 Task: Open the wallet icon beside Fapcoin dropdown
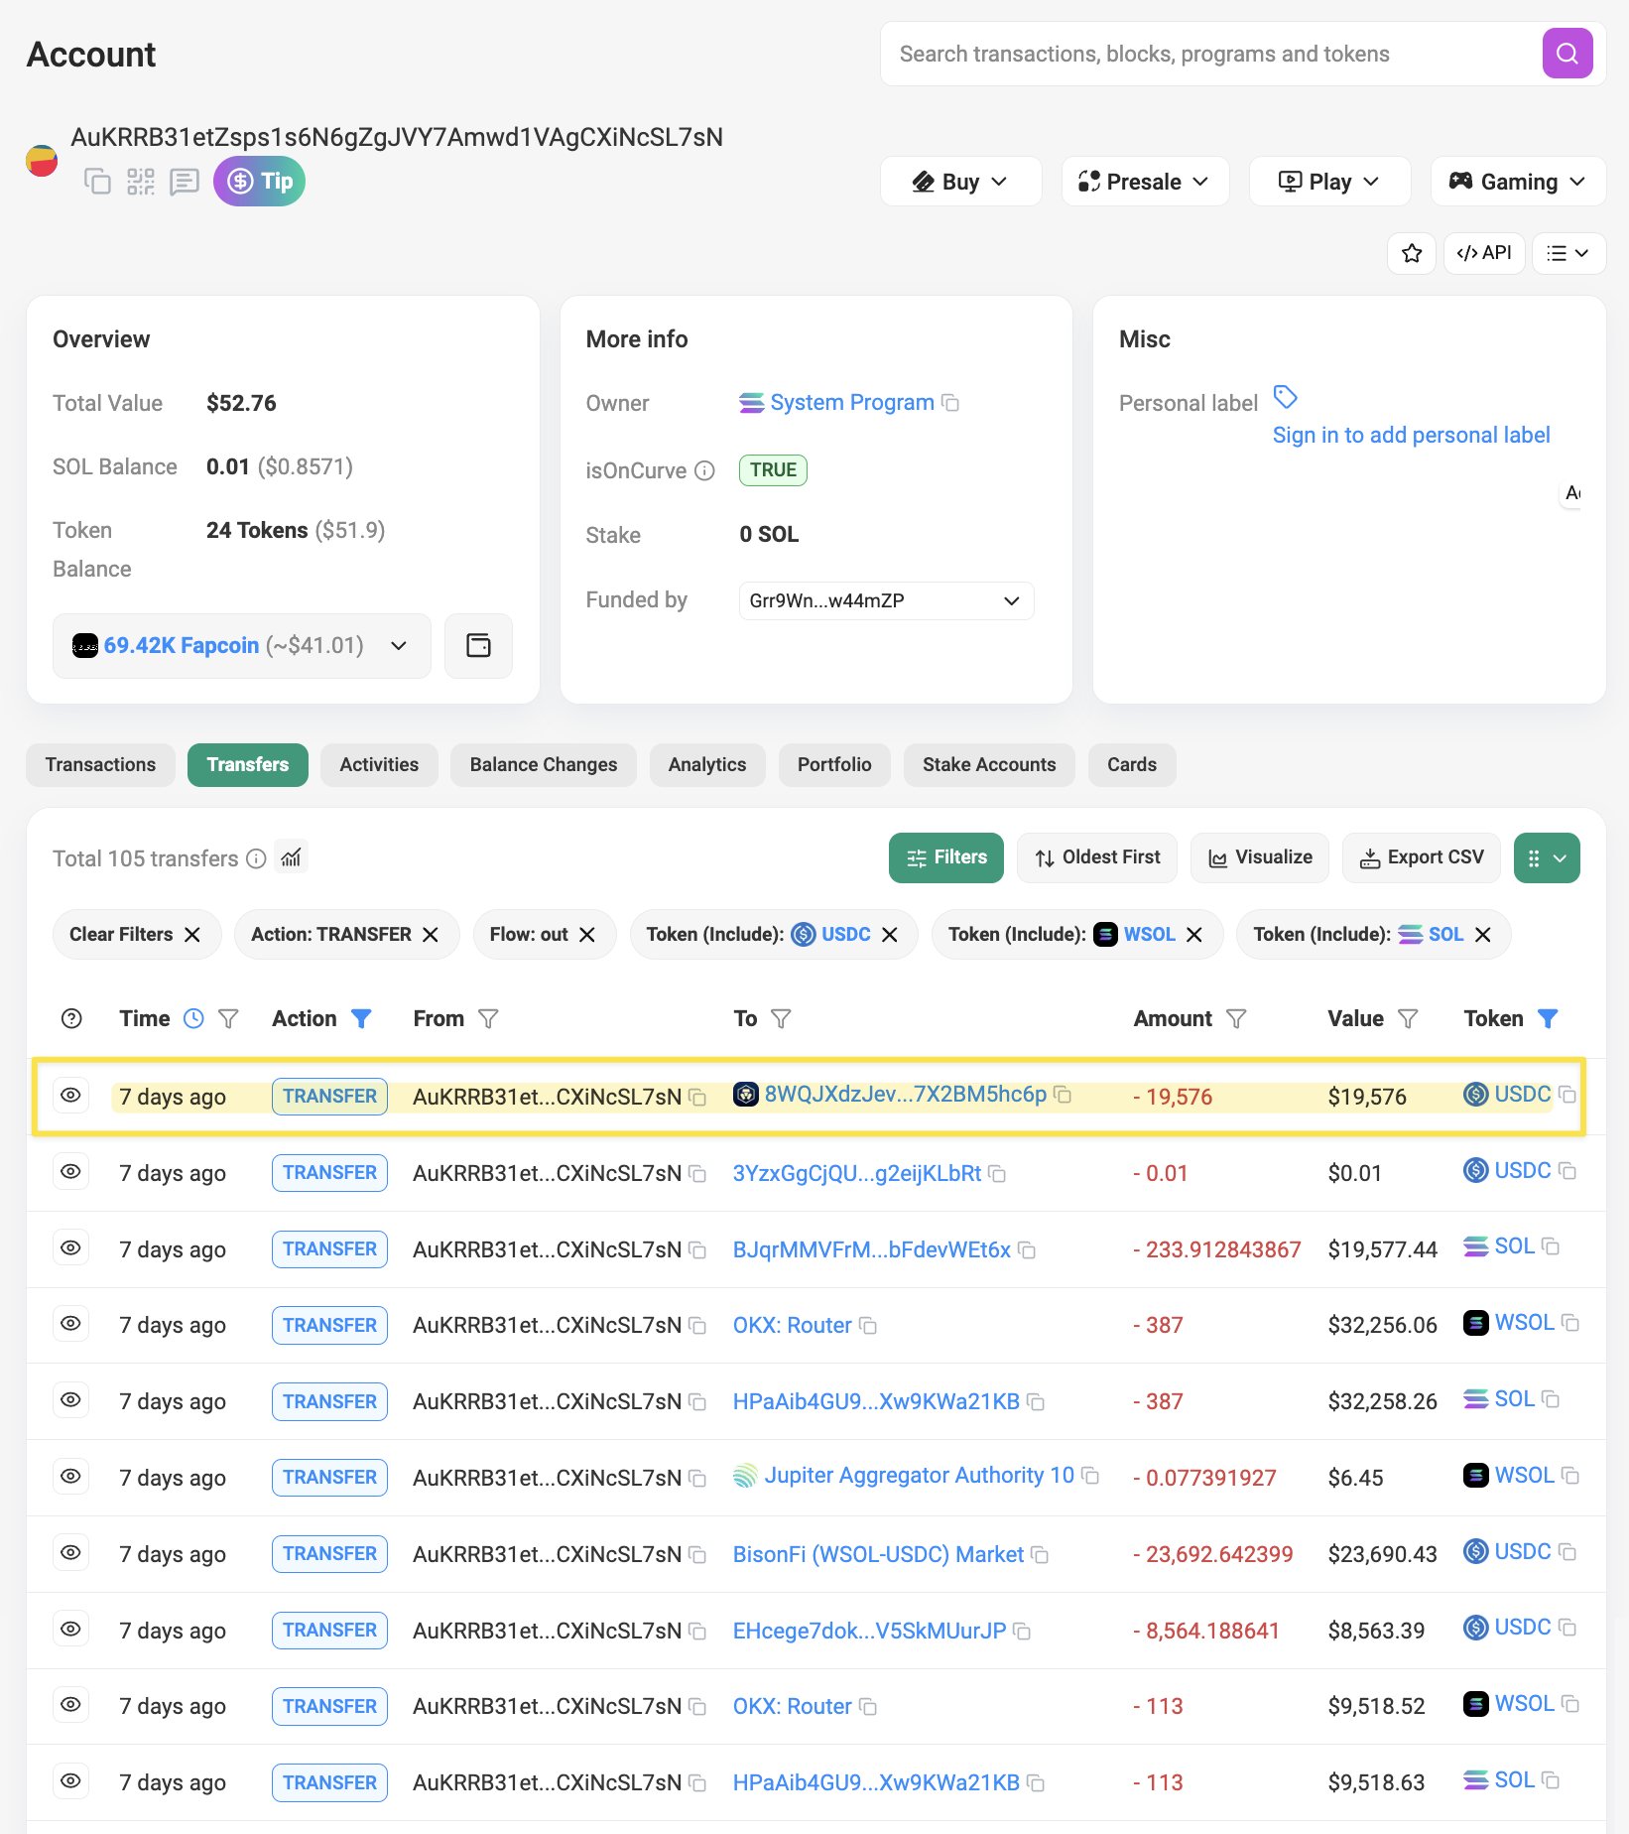[x=478, y=646]
